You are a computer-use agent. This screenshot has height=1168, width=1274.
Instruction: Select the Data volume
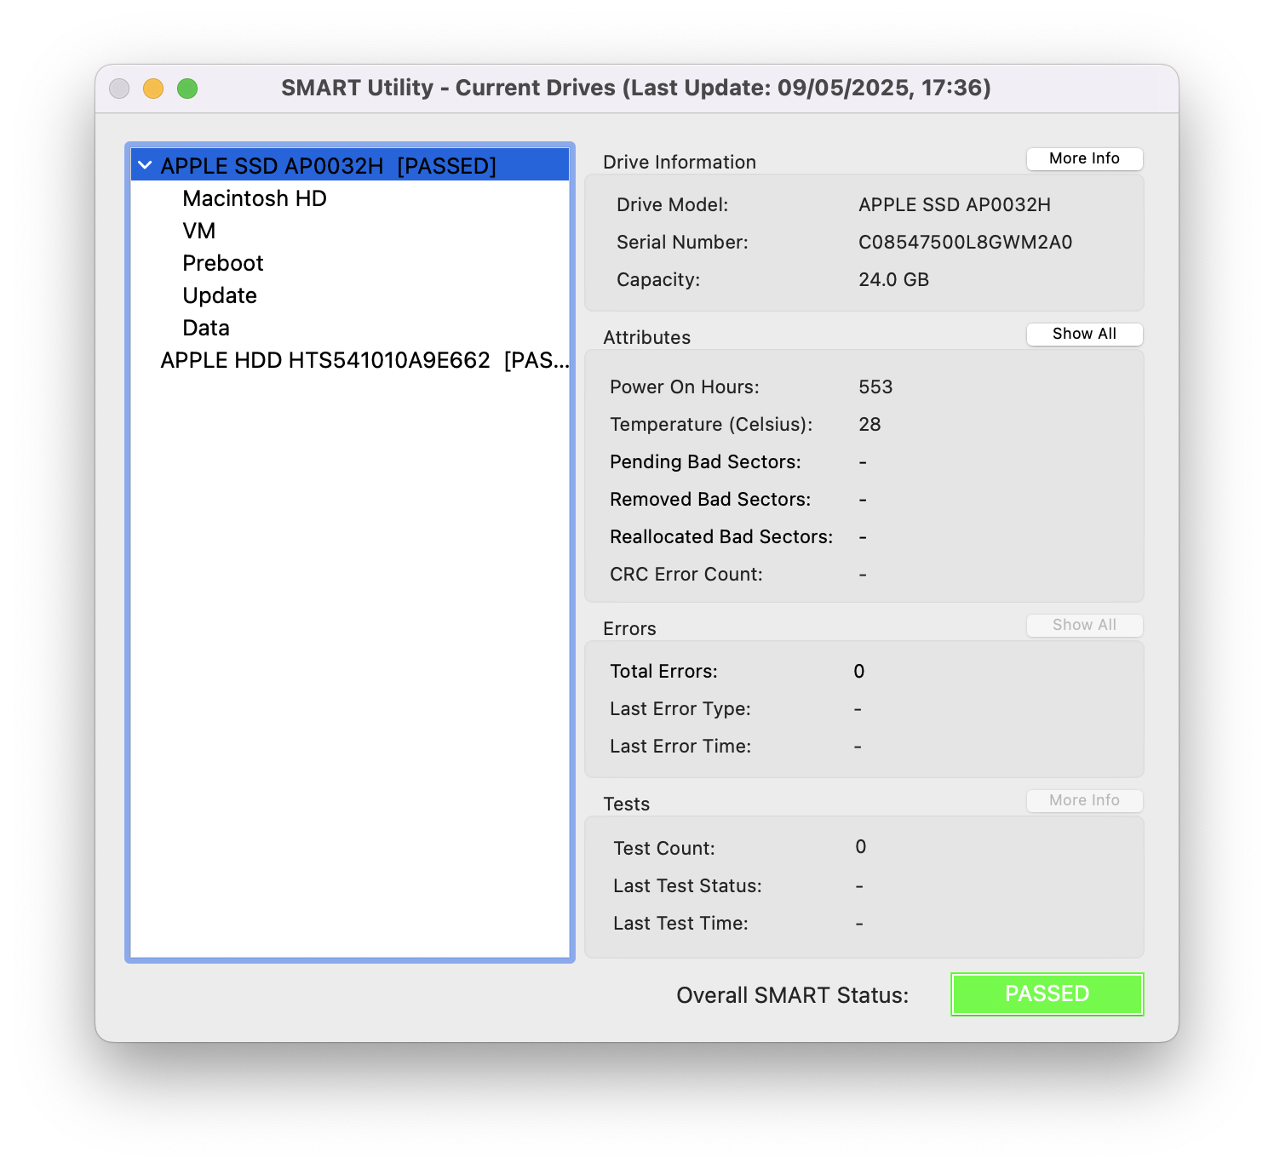point(205,328)
